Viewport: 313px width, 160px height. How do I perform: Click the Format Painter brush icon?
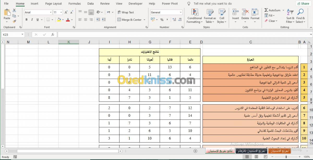click(14, 21)
